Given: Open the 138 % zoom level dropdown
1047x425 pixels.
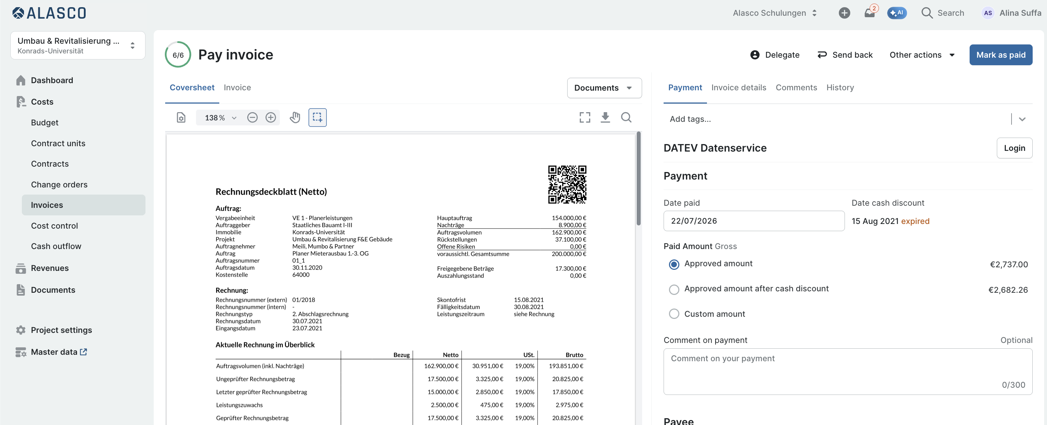Looking at the screenshot, I should click(221, 118).
